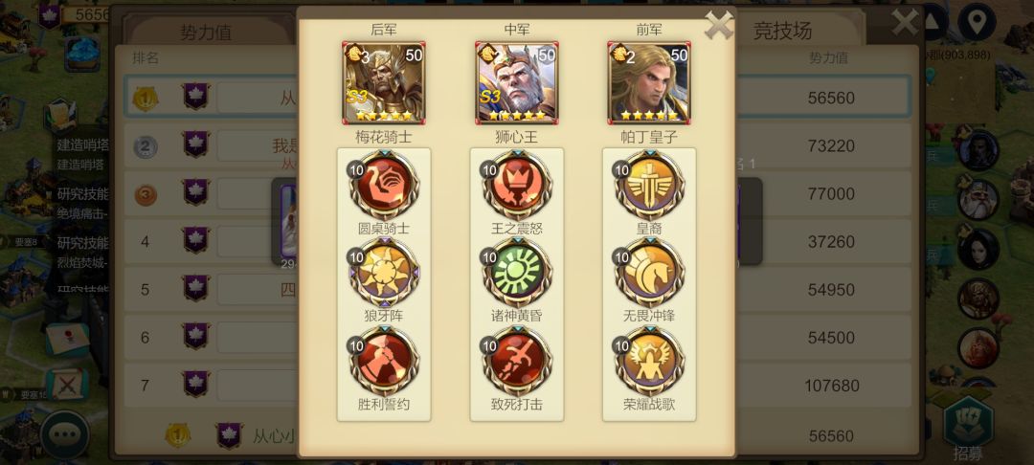Screen dimensions: 1034x465
Task: Tap the map location pin icon
Action: tap(977, 23)
